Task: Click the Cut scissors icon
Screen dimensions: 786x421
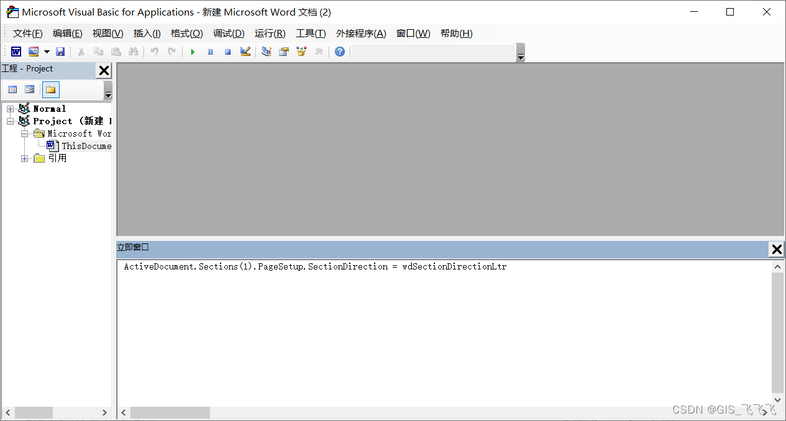Action: click(81, 52)
